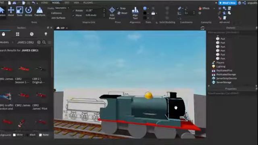Select the CBR2 James' Pilot model thumbnail
This screenshot has width=258, height=145.
(41, 95)
